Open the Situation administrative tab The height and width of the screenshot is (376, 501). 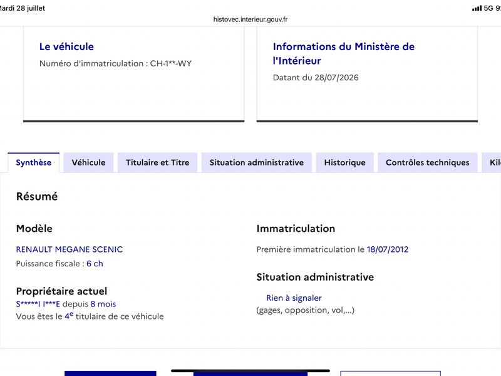pyautogui.click(x=257, y=162)
